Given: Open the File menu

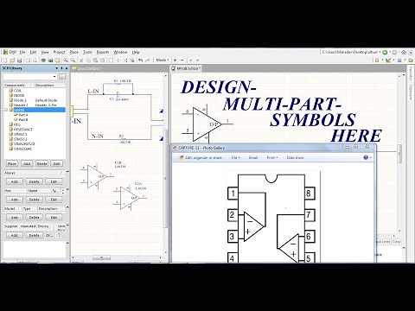Looking at the screenshot, I should point(22,52).
